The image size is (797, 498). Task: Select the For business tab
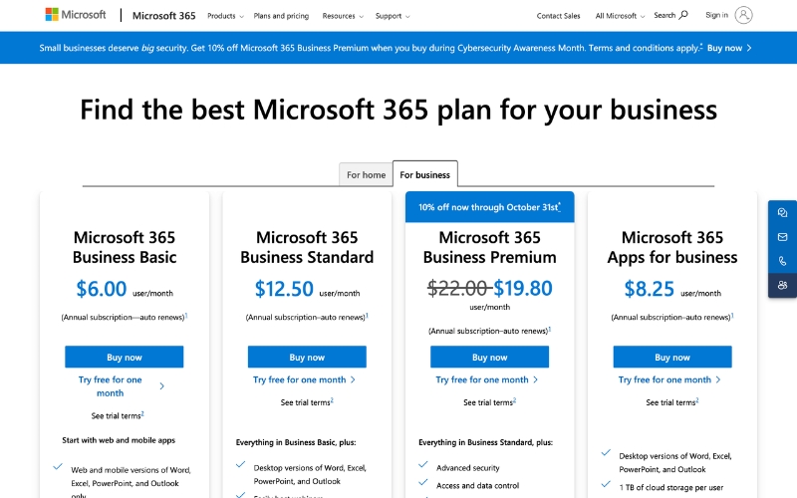[x=425, y=175]
